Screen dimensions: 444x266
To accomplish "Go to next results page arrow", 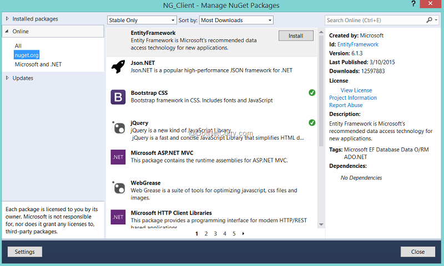I will 243,233.
